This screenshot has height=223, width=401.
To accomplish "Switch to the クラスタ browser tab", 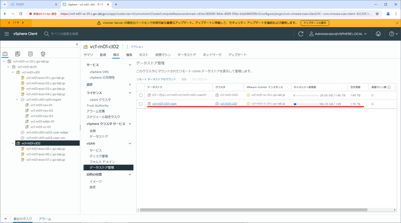I will tap(33, 4).
